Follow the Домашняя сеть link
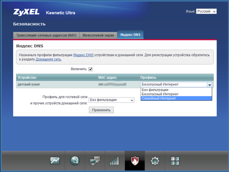This screenshot has width=229, height=172. point(48,59)
